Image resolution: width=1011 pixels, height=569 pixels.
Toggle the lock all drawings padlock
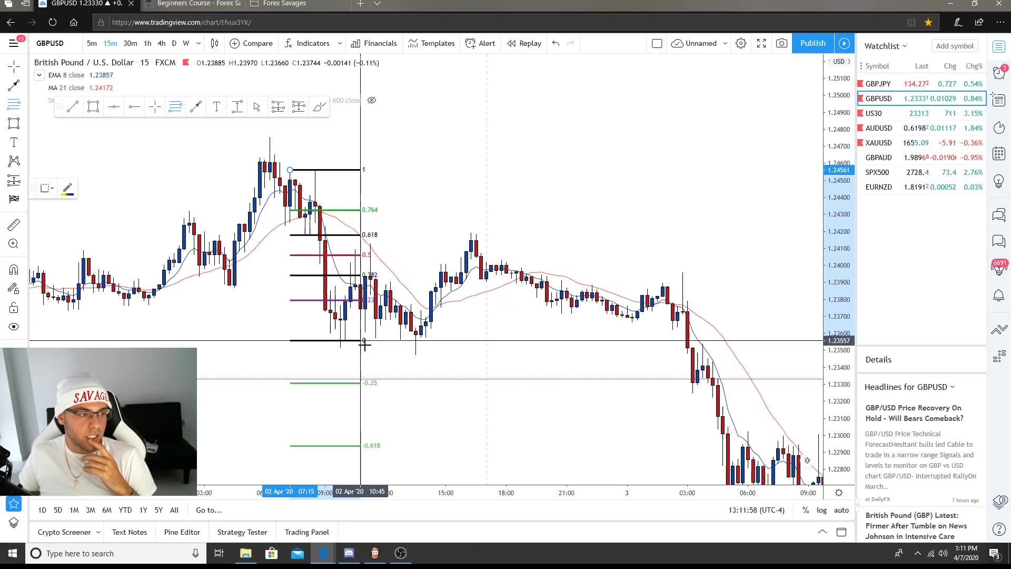[x=13, y=308]
